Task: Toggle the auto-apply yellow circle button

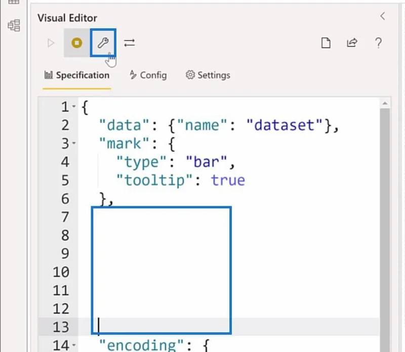Action: (77, 43)
